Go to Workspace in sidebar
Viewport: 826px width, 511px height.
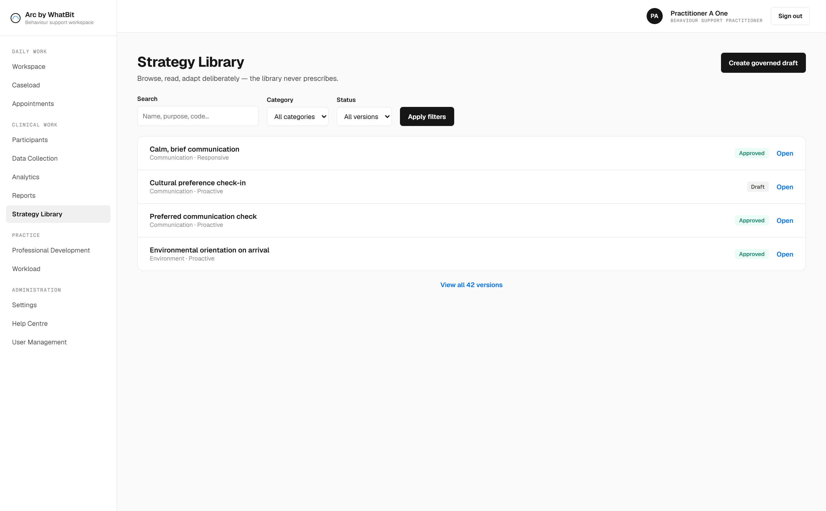(x=58, y=67)
